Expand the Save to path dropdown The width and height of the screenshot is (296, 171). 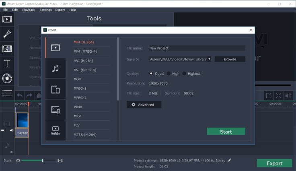click(x=209, y=59)
